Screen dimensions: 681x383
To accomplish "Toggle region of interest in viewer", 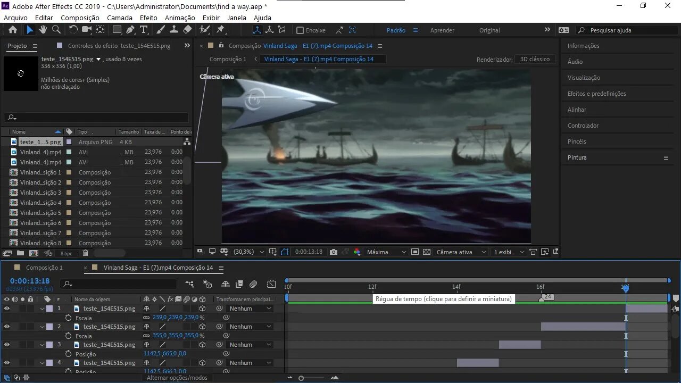I will coord(415,252).
